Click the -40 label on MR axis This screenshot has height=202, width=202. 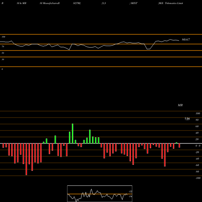197,159
